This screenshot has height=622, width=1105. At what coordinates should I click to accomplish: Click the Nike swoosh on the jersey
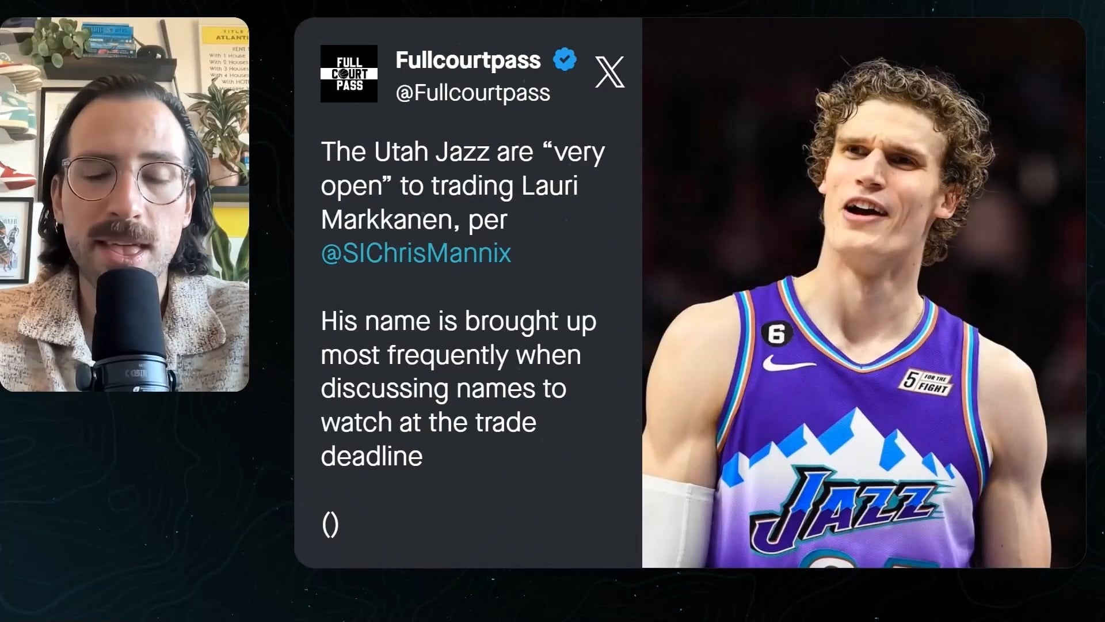[788, 364]
